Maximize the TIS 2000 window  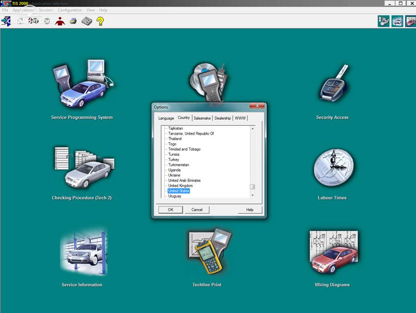[401, 3]
